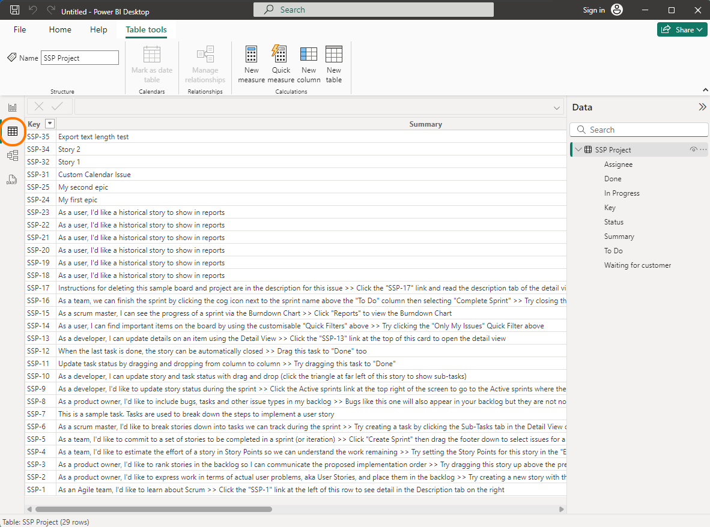710x527 pixels.
Task: Collapse the Data pane with its chevron
Action: click(x=703, y=107)
